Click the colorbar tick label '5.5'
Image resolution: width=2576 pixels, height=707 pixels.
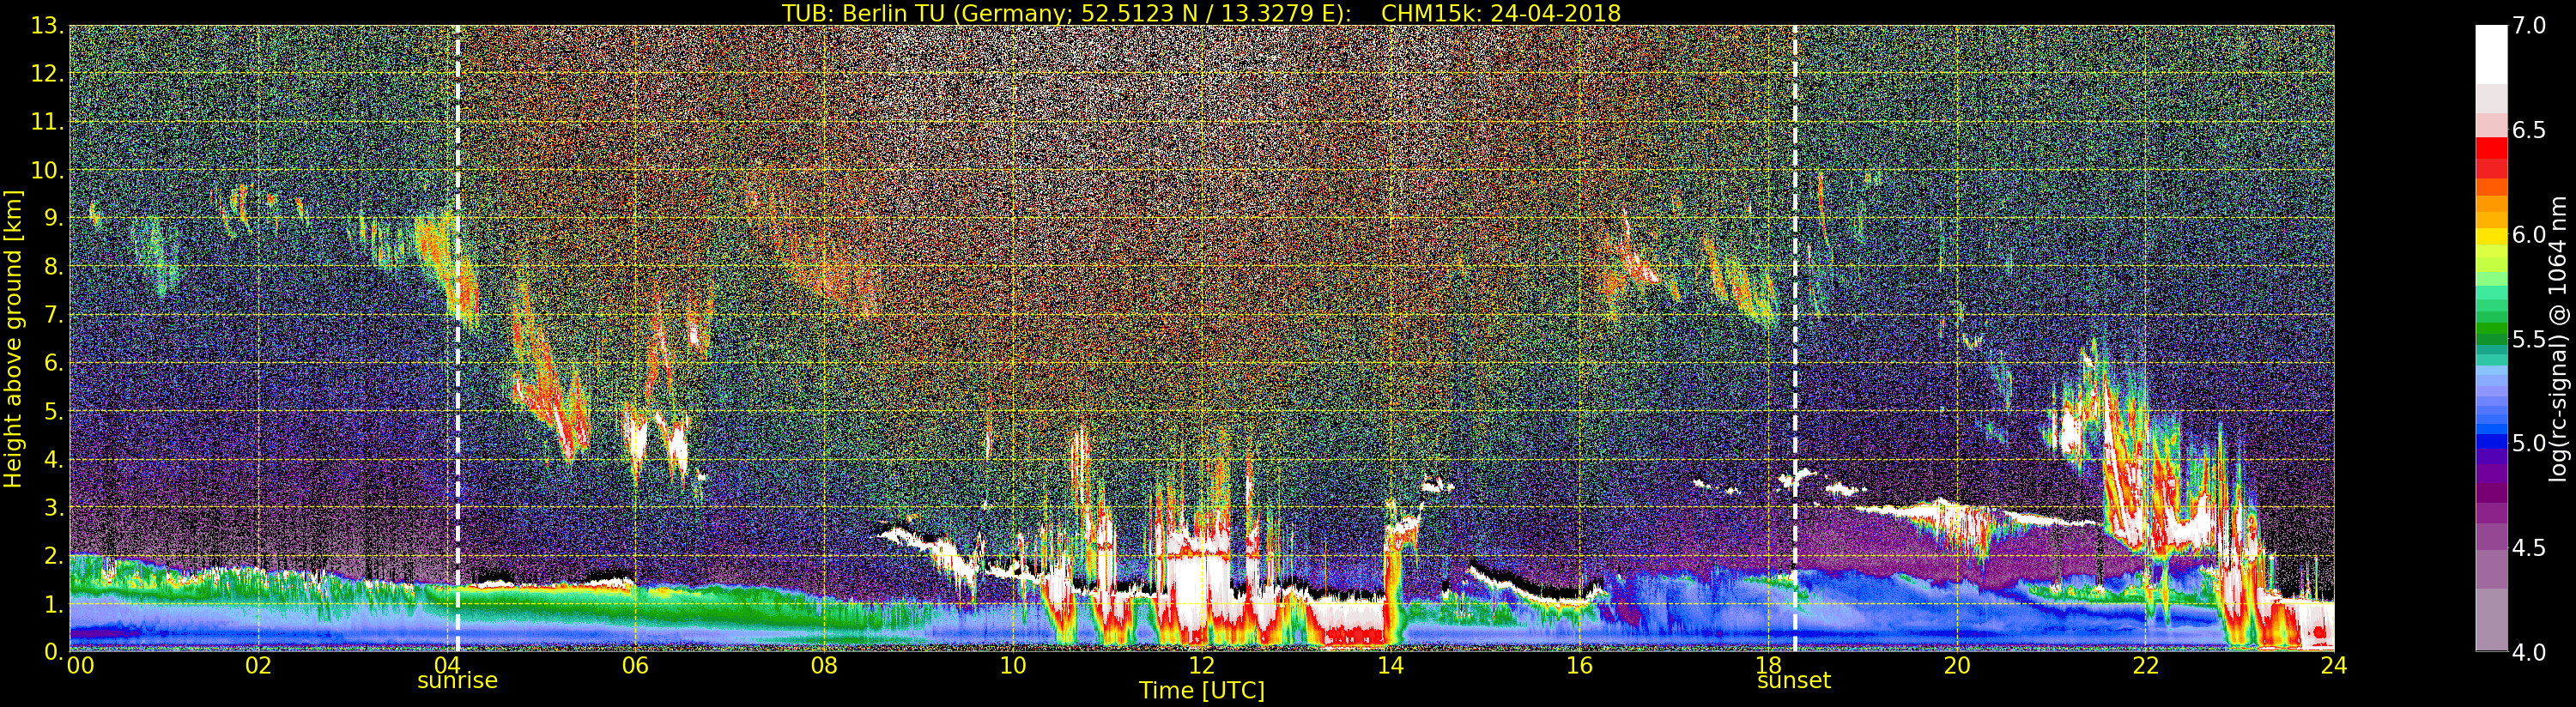click(2529, 339)
